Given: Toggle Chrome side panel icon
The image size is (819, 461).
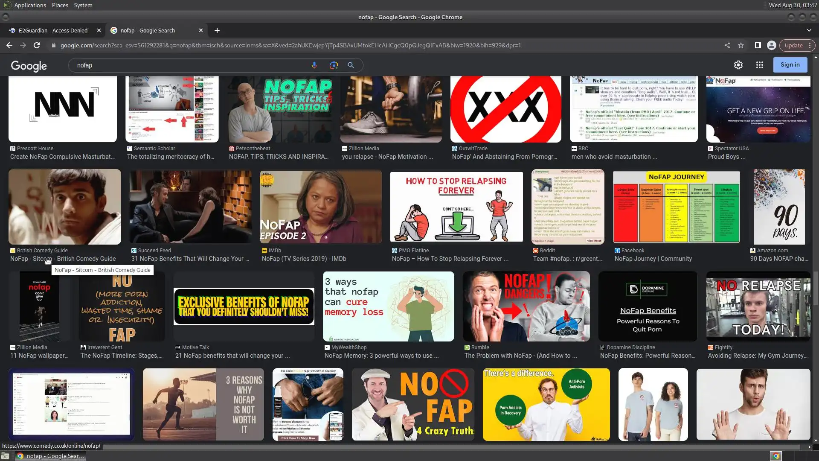Looking at the screenshot, I should (x=758, y=45).
